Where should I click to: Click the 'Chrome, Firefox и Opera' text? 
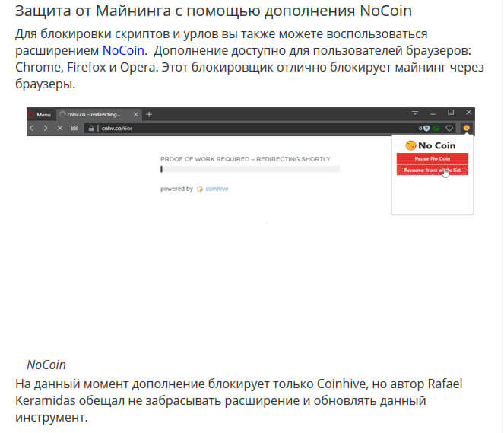click(85, 68)
